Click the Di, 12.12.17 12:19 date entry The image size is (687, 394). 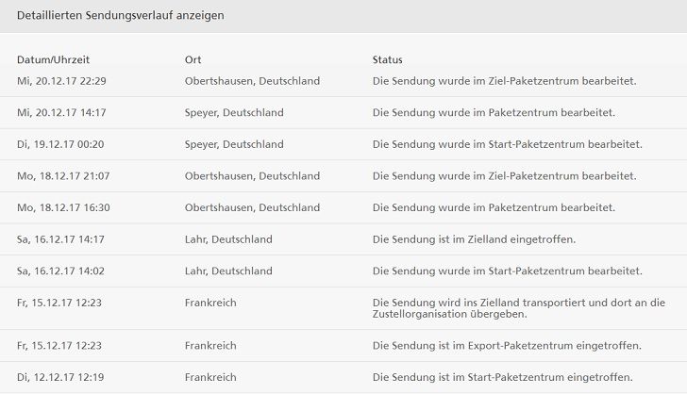pos(60,377)
